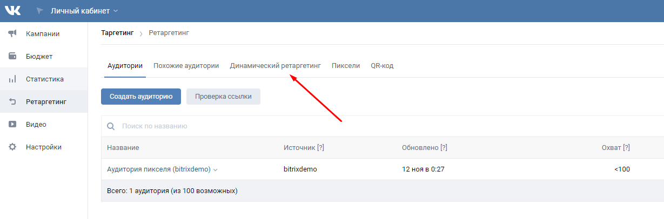This screenshot has width=664, height=219.
Task: Open Статистика in the sidebar
Action: tap(44, 79)
